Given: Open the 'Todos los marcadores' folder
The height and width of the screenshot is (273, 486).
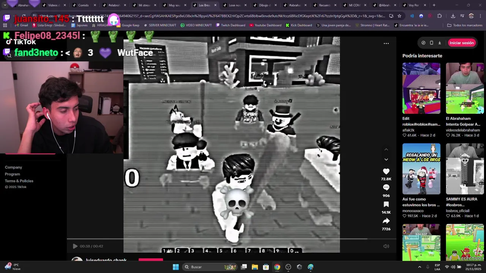Looking at the screenshot, I should click(465, 25).
